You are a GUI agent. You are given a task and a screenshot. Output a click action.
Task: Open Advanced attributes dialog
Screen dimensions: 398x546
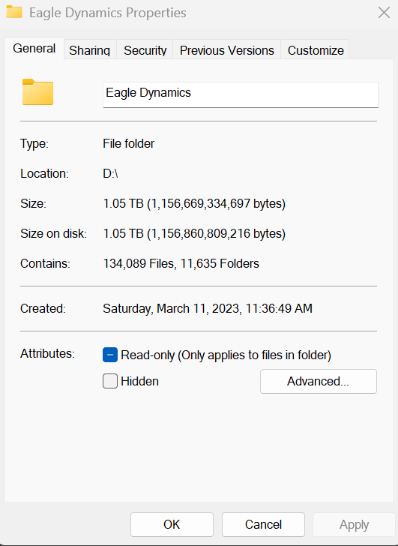pos(319,381)
